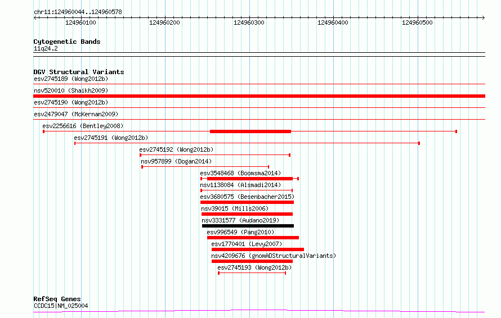This screenshot has height=318, width=501.
Task: Open the CCDC15|NM_025004 gene label
Action: click(61, 306)
